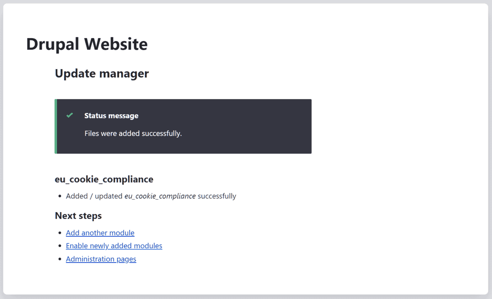
Task: Click the Next steps heading
Action: [78, 215]
